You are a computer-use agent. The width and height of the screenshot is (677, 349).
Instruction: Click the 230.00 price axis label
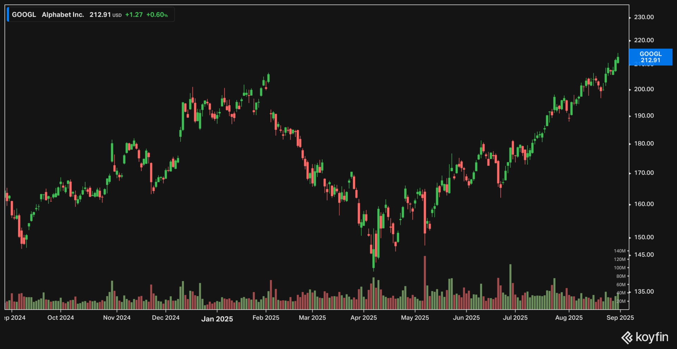(x=644, y=17)
